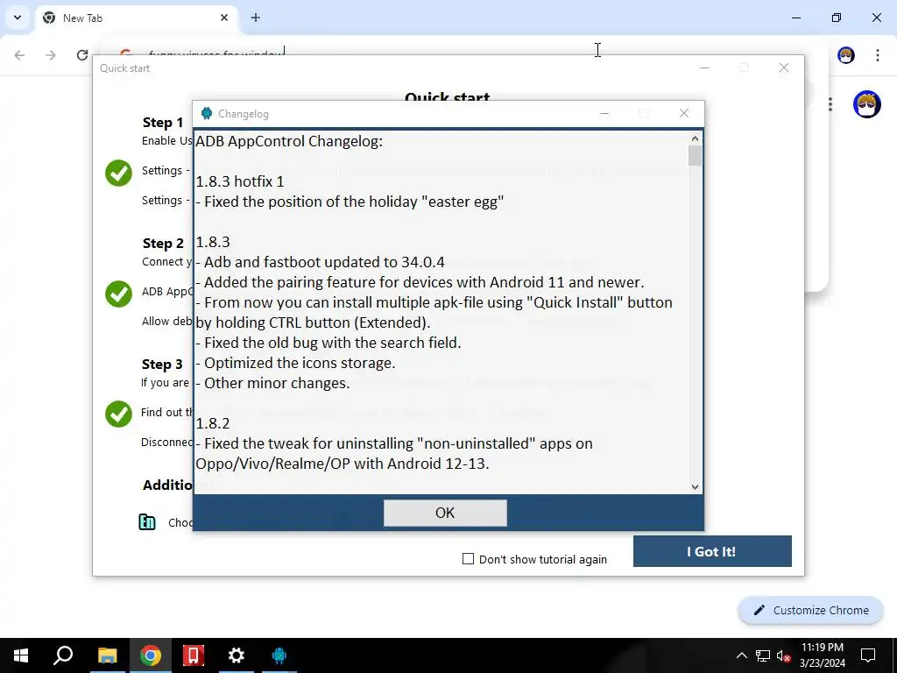Open Settings gear from taskbar
This screenshot has height=673, width=897.
237,655
